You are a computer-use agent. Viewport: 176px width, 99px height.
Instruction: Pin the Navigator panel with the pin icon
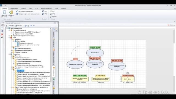click(55, 23)
